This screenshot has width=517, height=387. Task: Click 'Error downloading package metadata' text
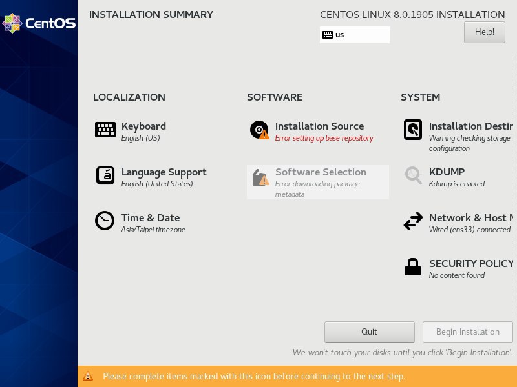click(x=317, y=189)
